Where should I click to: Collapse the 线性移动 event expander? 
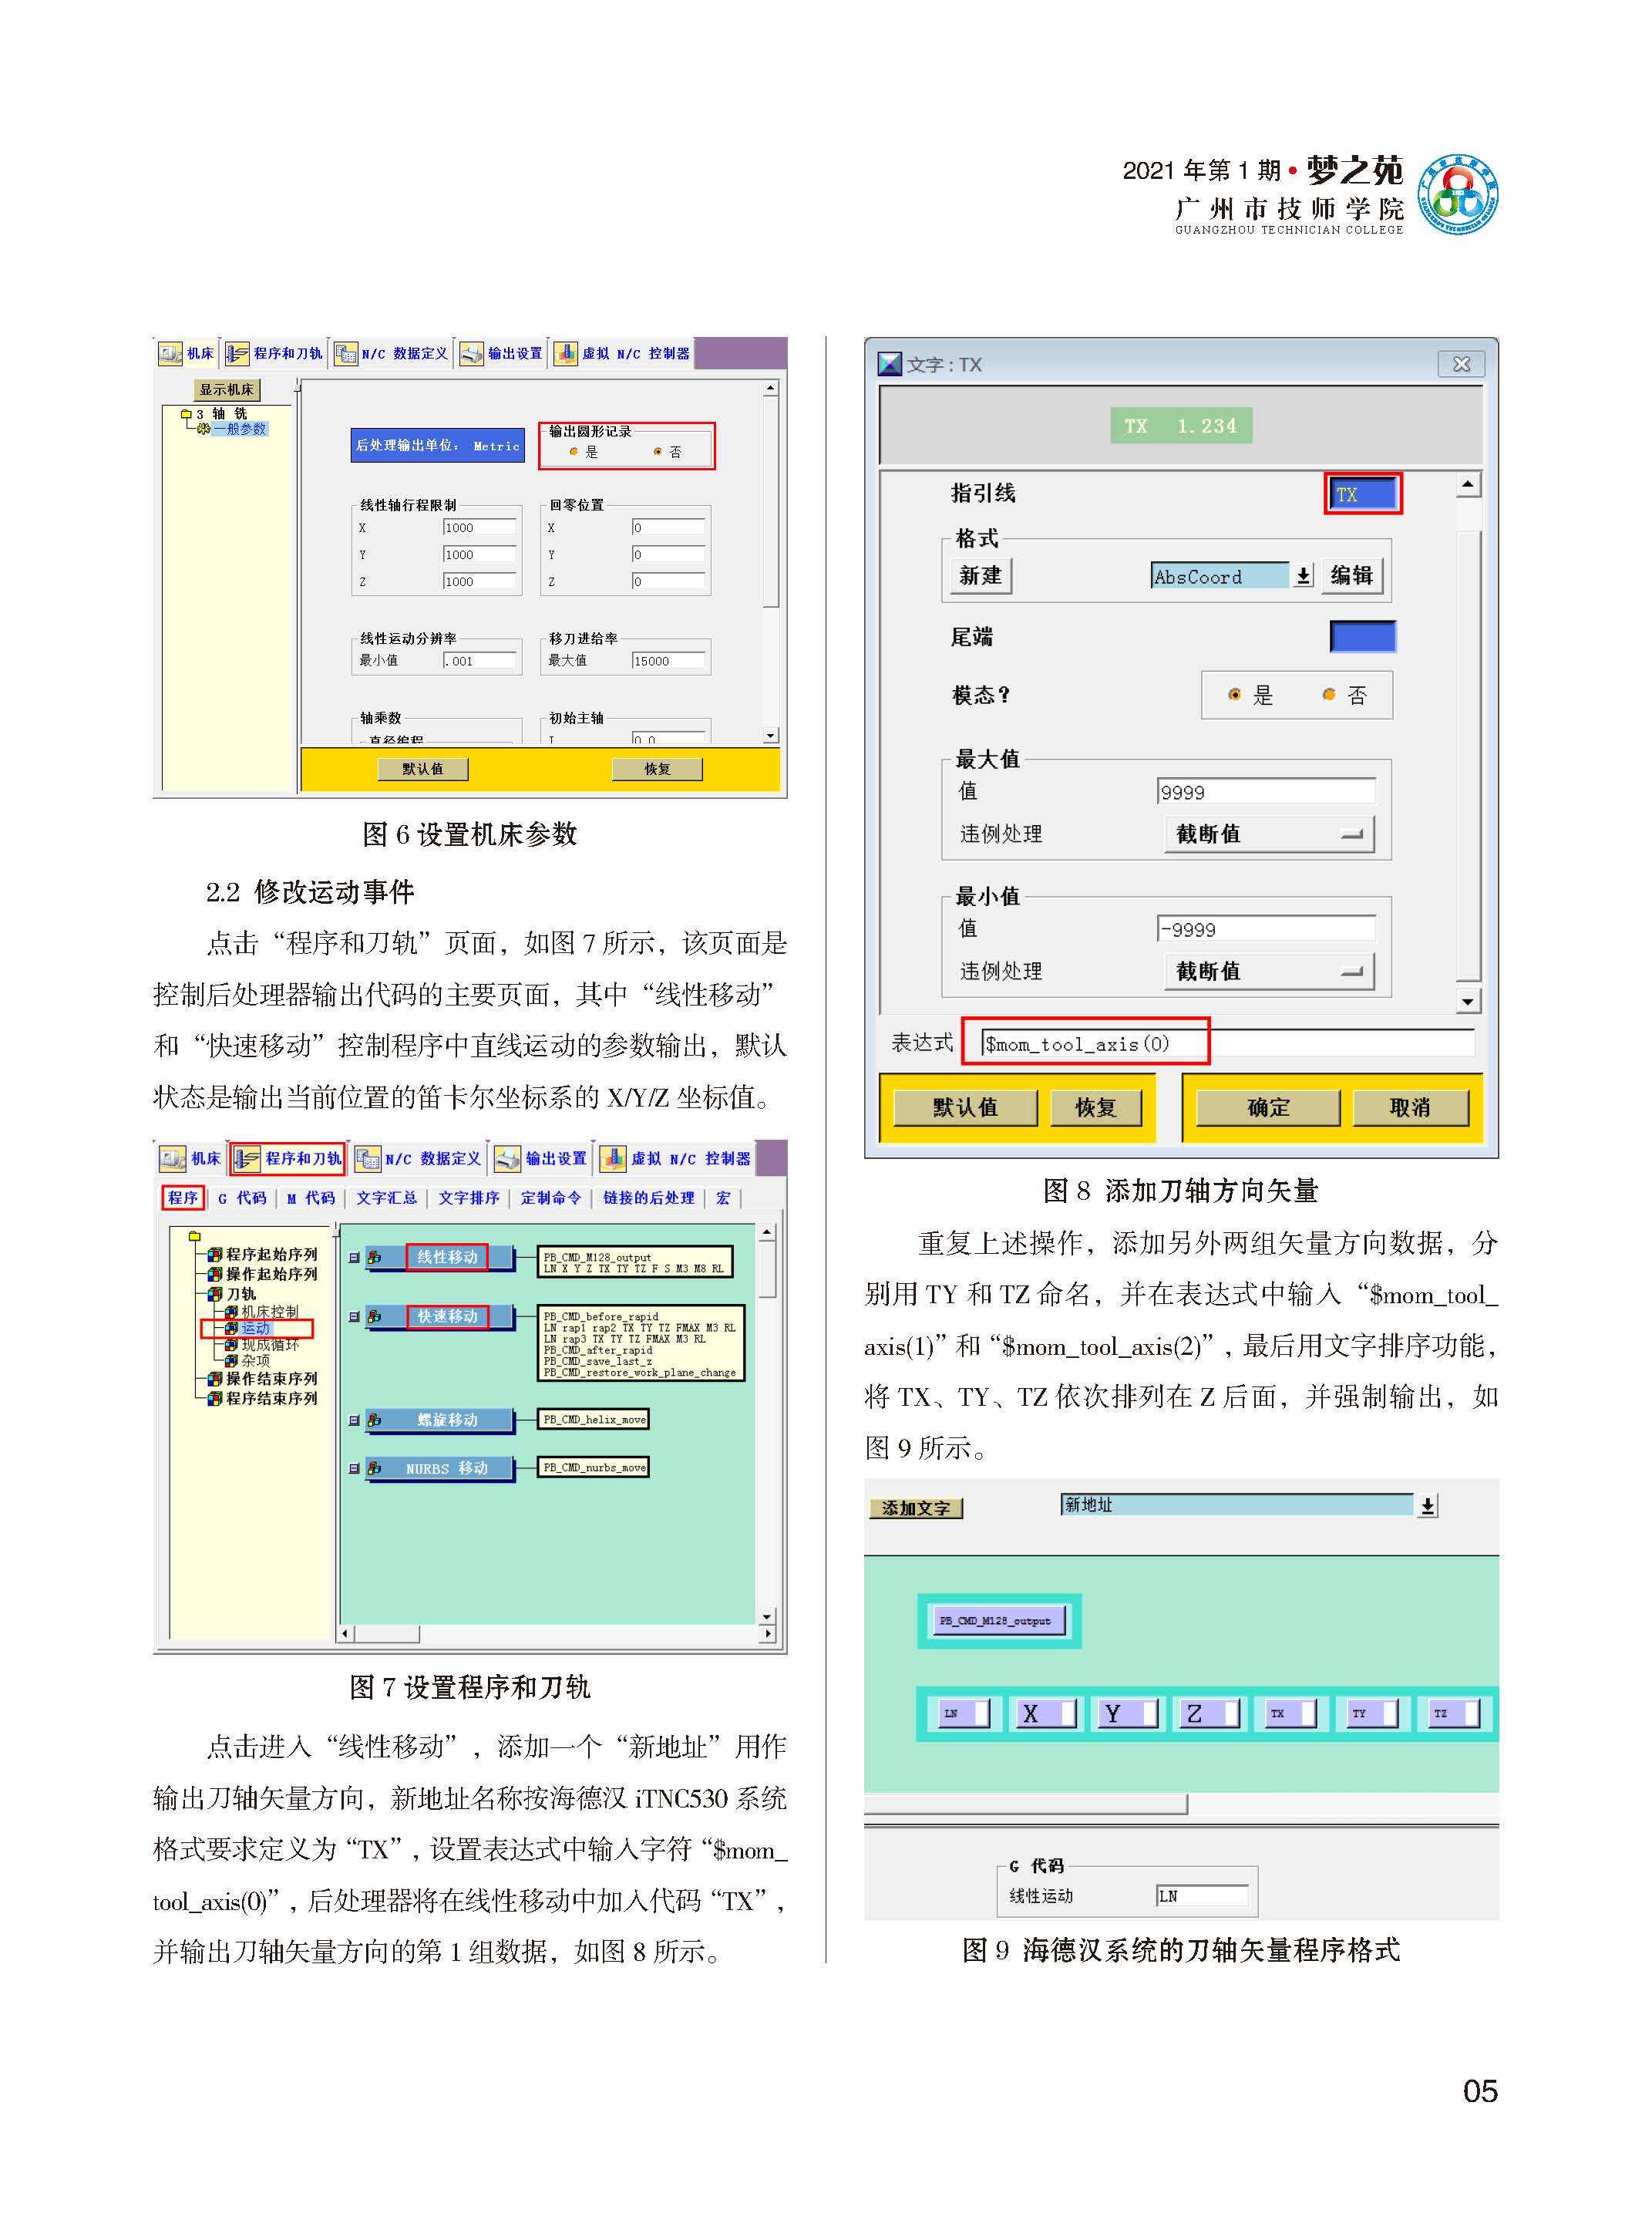[353, 1258]
